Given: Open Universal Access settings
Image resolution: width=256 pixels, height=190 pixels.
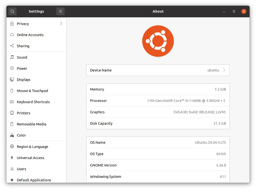Looking at the screenshot, I should (x=30, y=158).
